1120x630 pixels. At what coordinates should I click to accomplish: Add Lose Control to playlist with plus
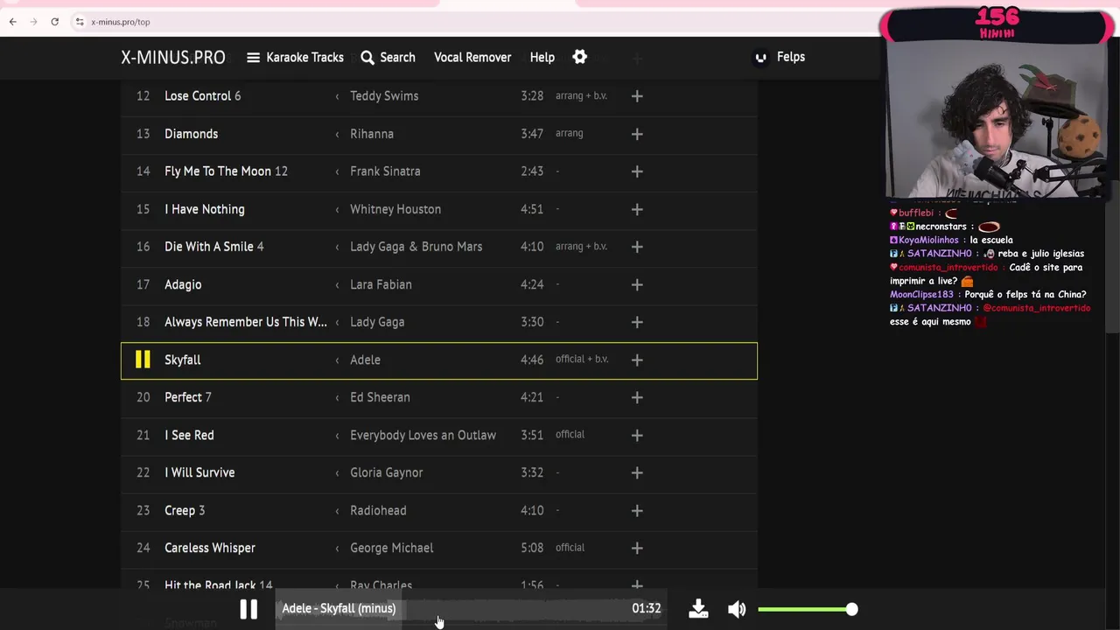coord(637,96)
